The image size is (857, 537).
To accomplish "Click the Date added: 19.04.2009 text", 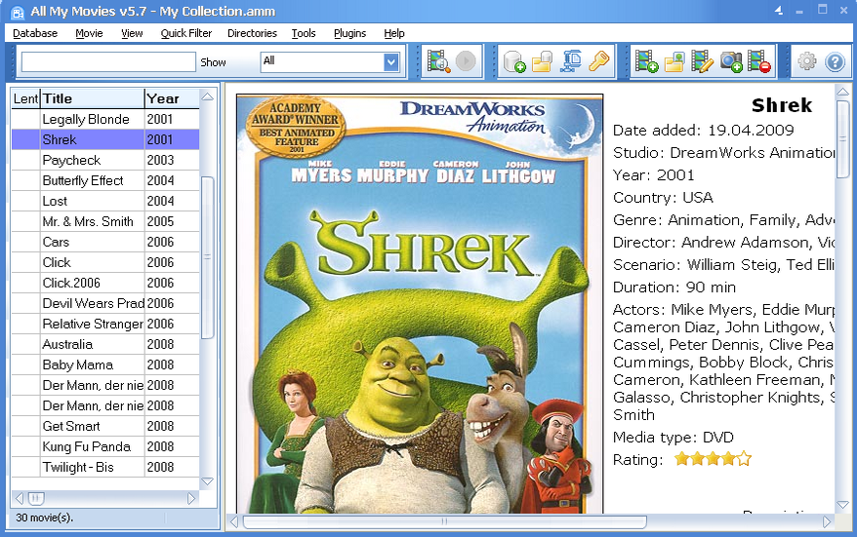I will pos(704,131).
